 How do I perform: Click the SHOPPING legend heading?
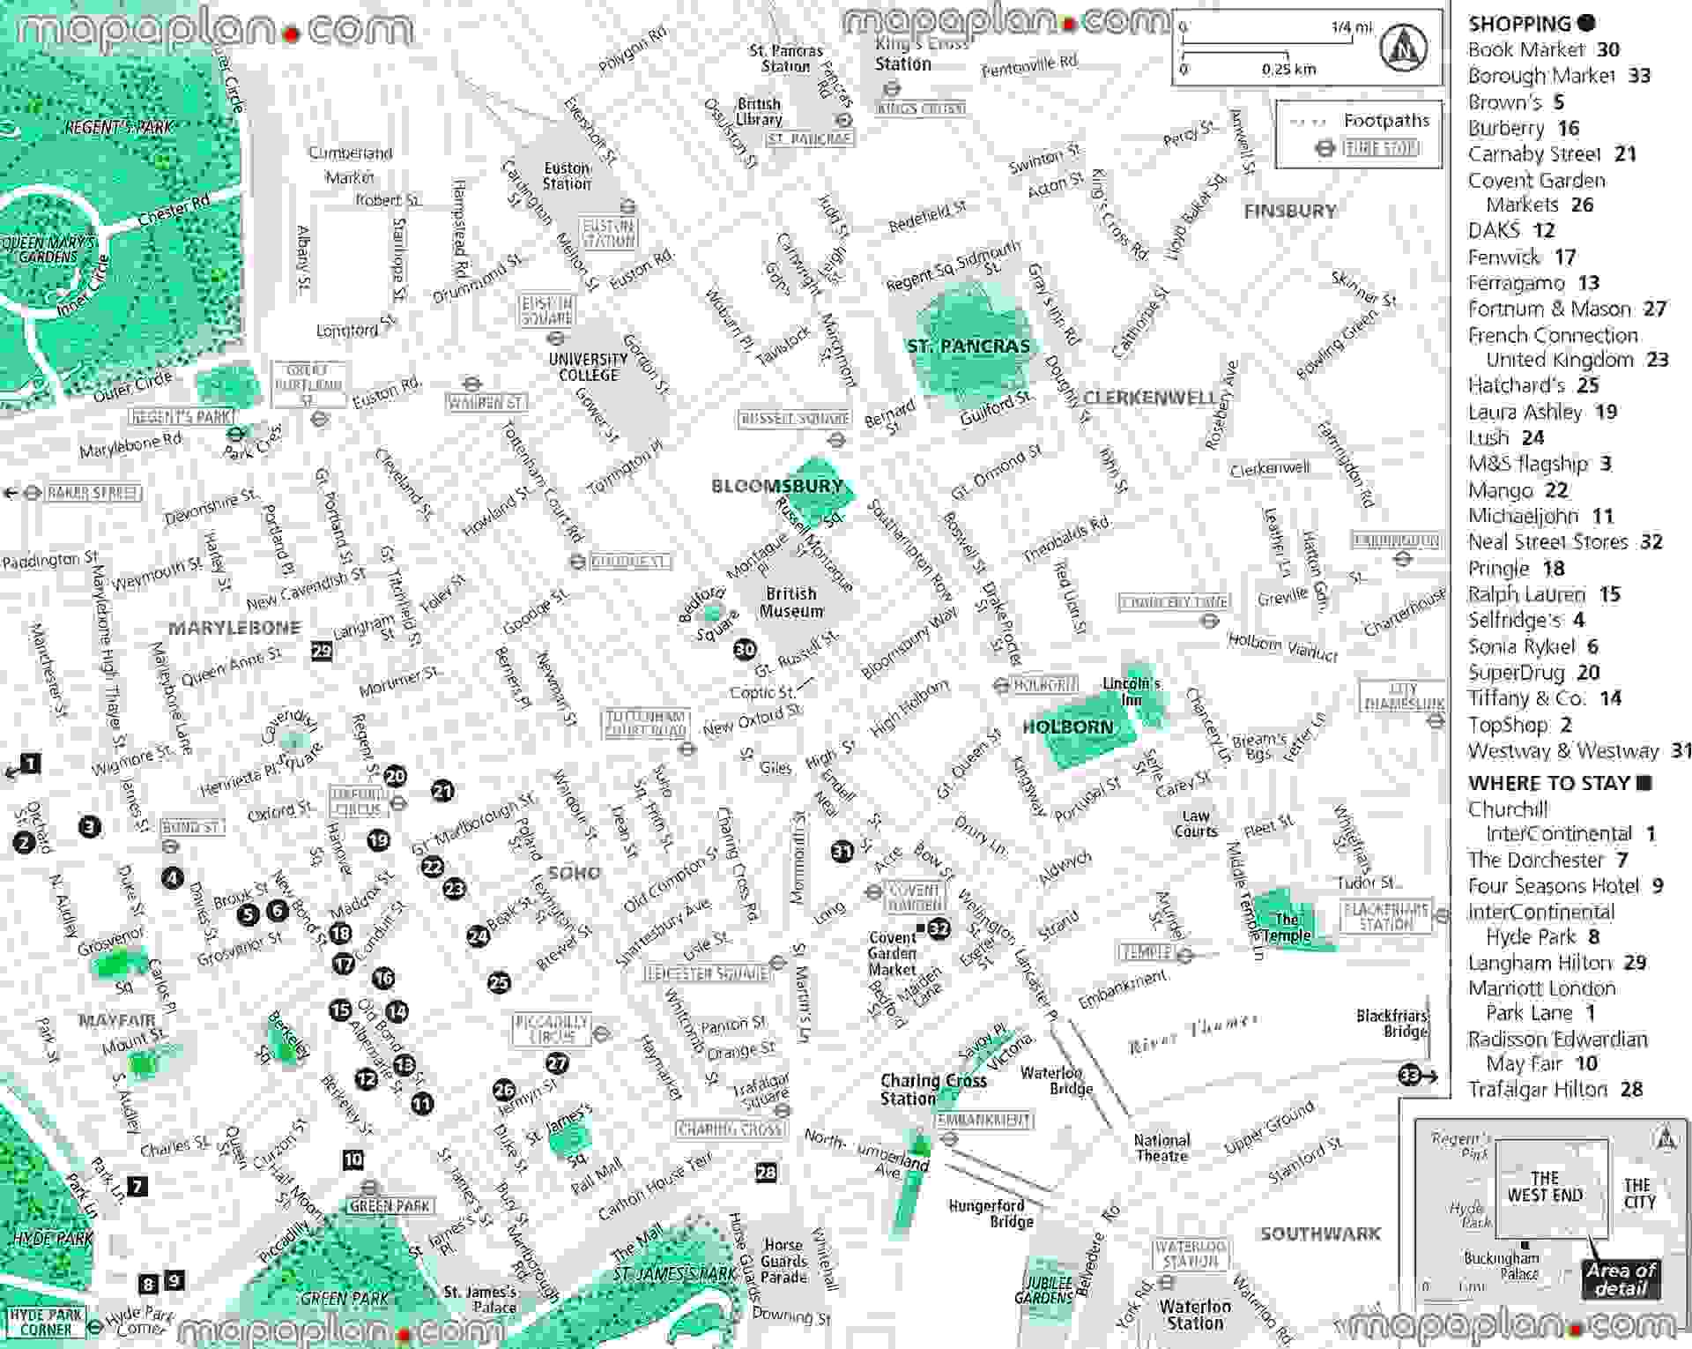coord(1532,24)
